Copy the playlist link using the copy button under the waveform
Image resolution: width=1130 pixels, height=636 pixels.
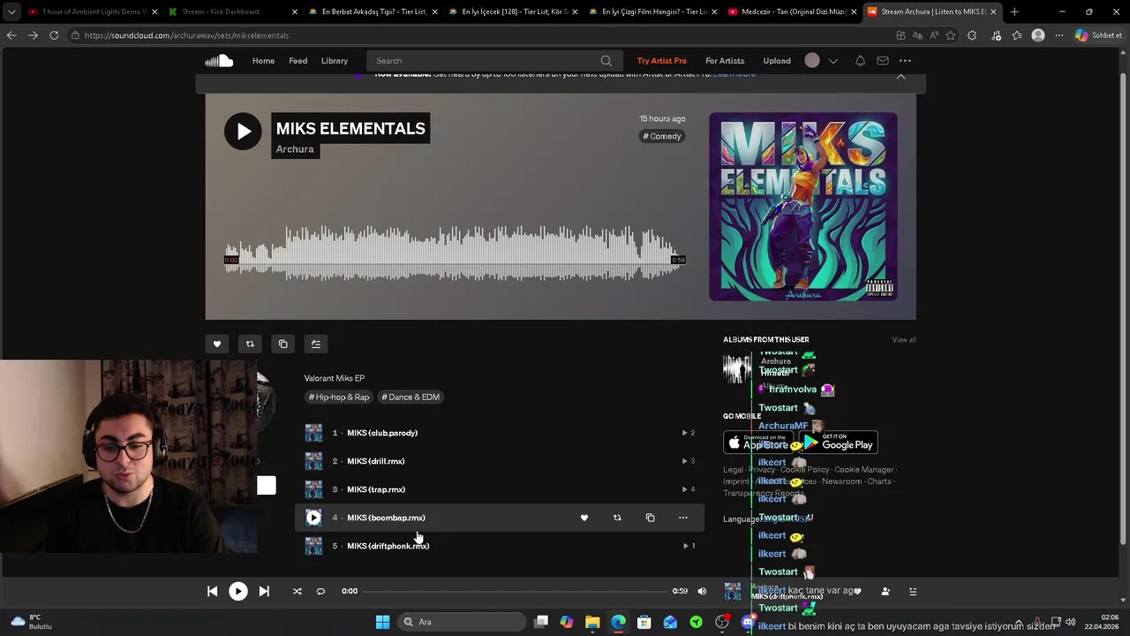click(282, 344)
